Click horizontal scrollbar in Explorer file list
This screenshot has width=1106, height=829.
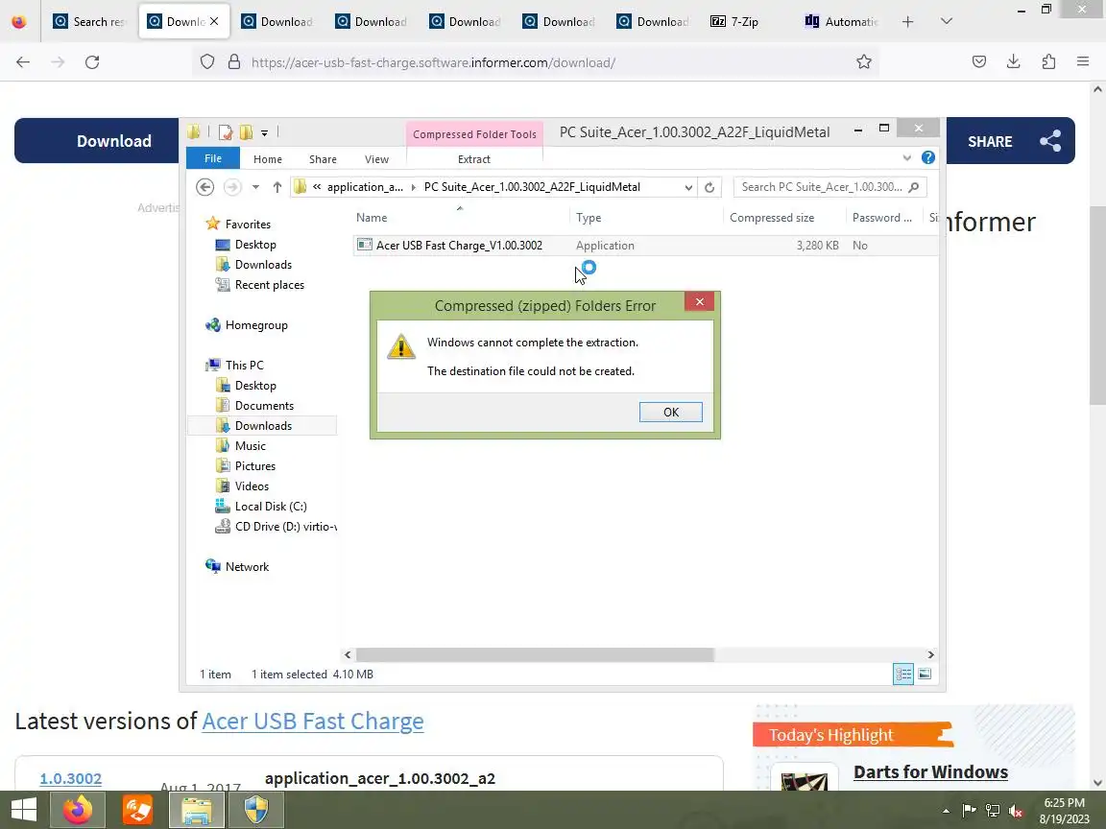click(535, 655)
